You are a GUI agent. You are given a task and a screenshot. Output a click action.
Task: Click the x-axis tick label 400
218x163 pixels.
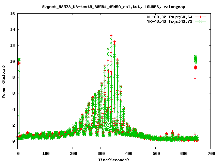point(129,153)
